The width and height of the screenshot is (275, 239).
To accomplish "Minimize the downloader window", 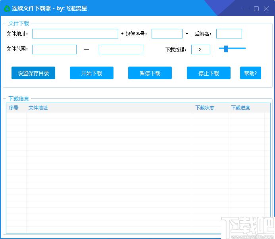I will [247, 9].
